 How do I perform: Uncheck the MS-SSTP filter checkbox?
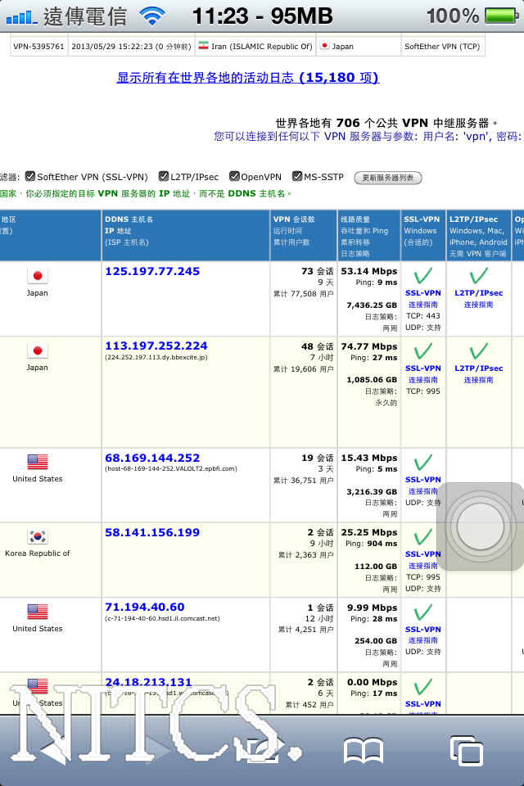(297, 176)
